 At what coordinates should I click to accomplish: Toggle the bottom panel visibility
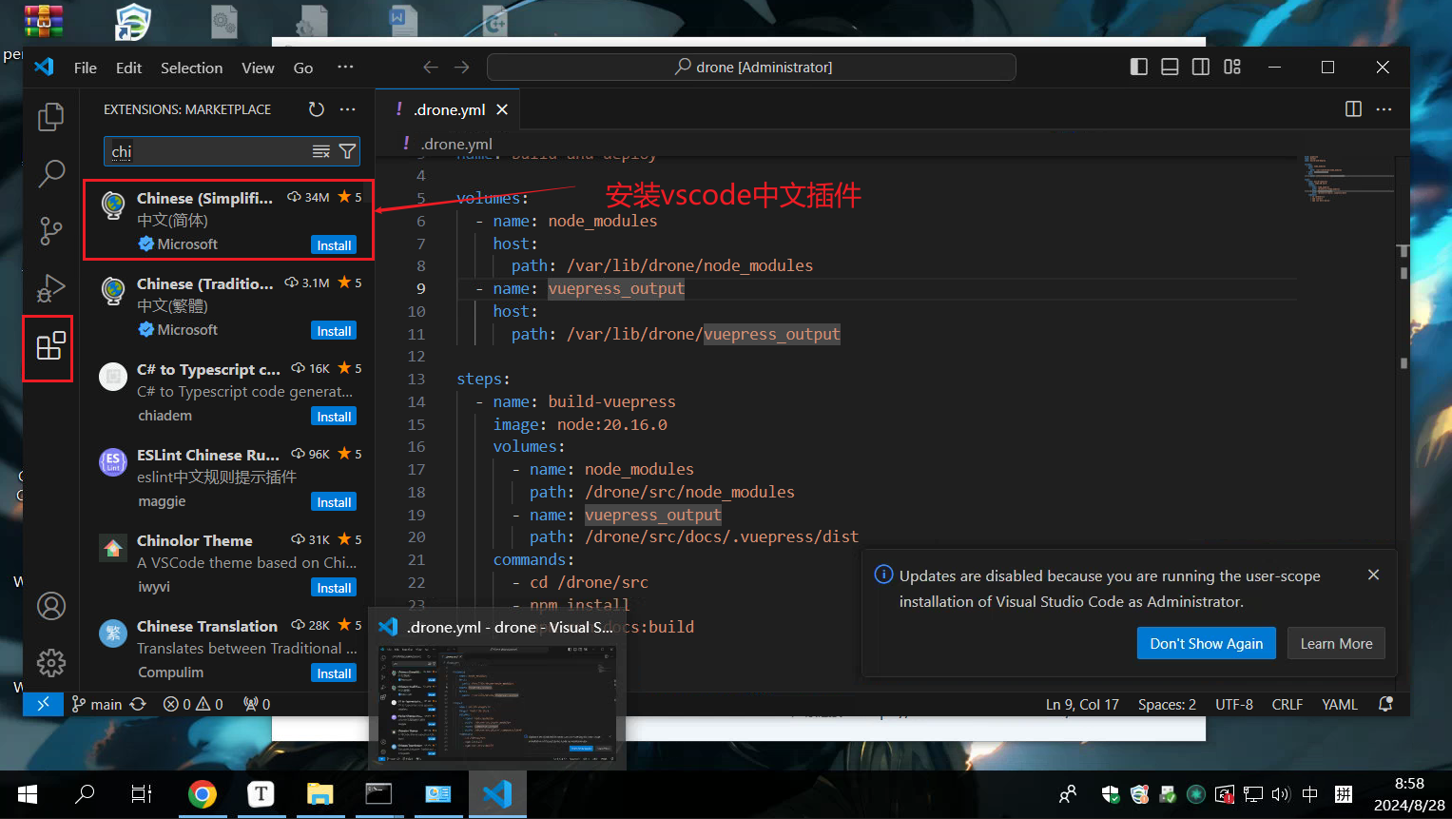[x=1170, y=67]
